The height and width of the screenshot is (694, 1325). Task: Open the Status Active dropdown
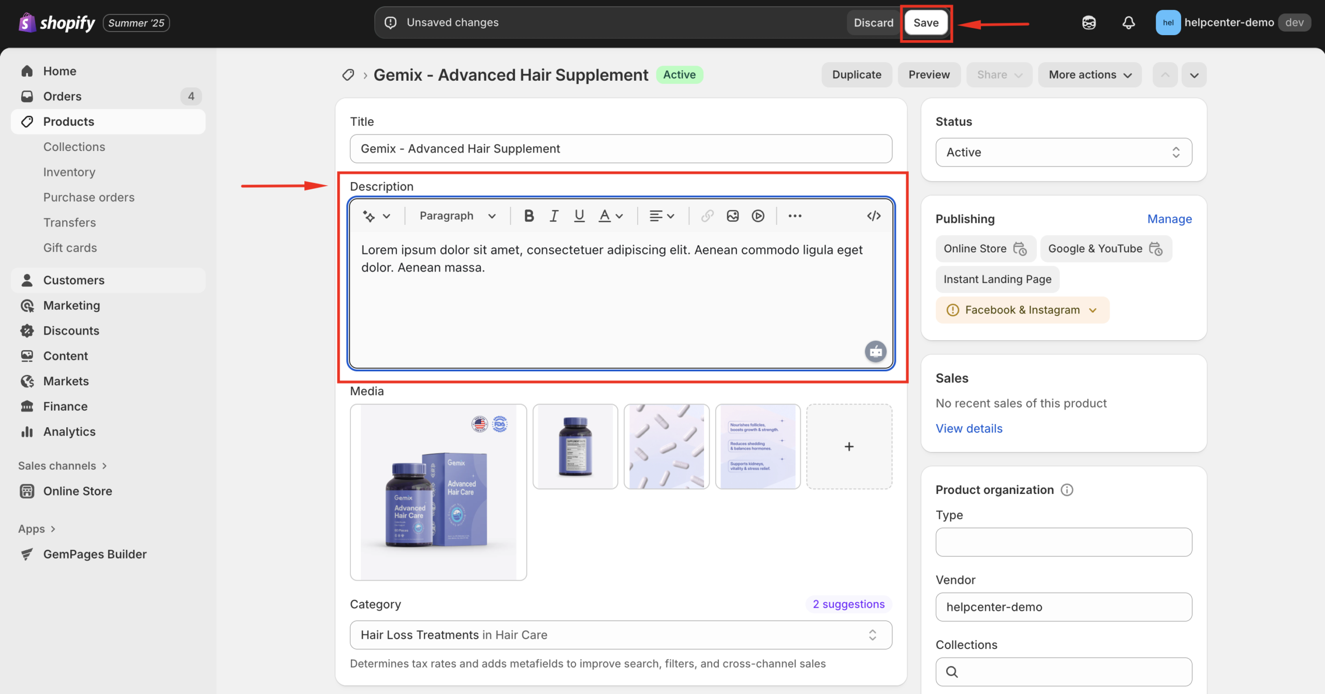click(x=1063, y=152)
